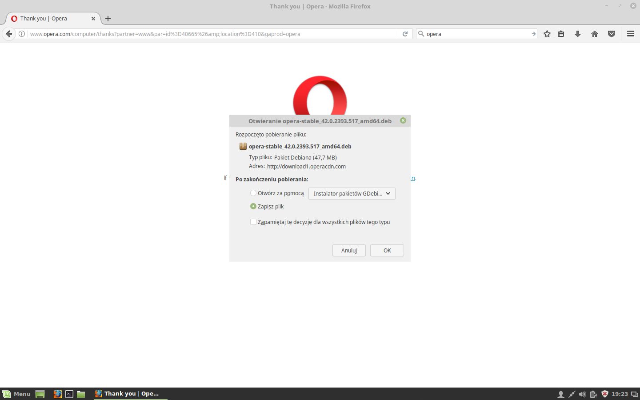
Task: Close the 'Thank you | Opera' tab
Action: click(x=93, y=19)
